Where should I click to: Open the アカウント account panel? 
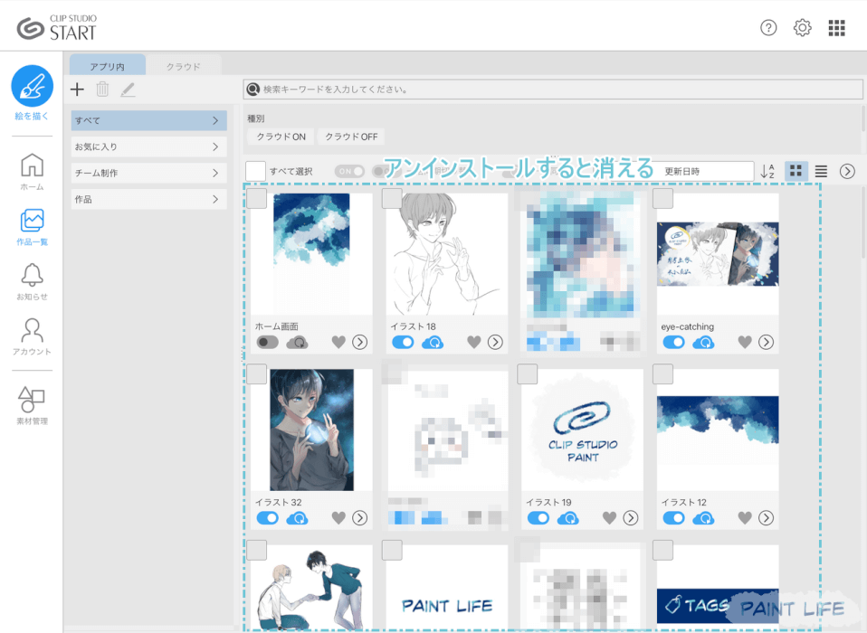coord(31,331)
